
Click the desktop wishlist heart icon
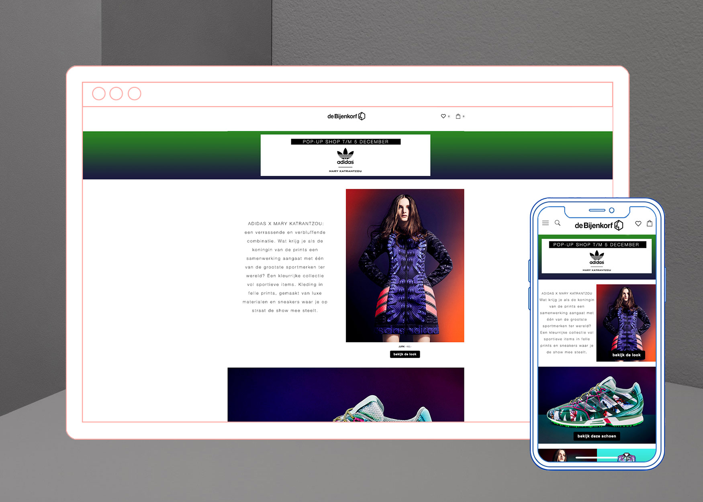coord(443,116)
